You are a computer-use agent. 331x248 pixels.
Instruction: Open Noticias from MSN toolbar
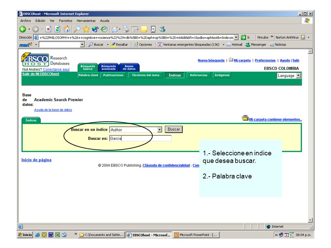(278, 45)
